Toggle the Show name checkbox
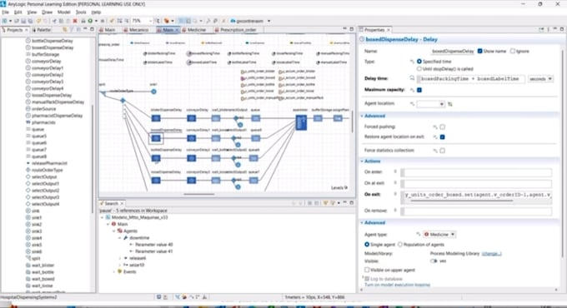The width and height of the screenshot is (567, 308). click(479, 51)
